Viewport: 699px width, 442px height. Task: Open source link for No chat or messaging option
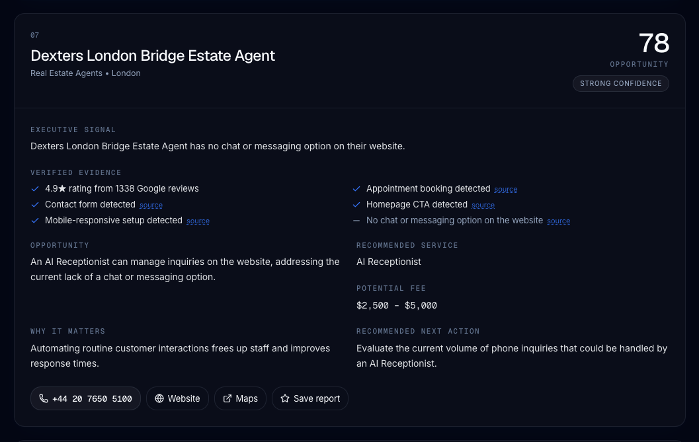[559, 221]
